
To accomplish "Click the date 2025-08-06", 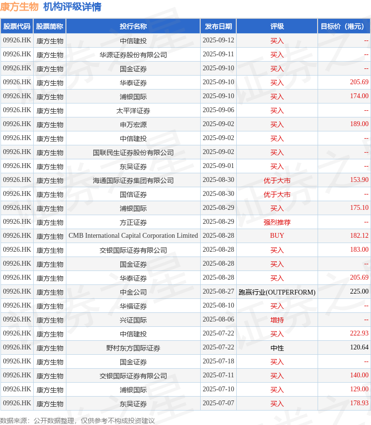I will pyautogui.click(x=218, y=319).
